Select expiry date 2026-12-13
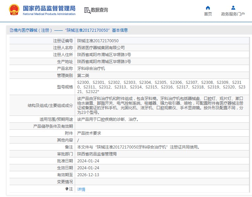The height and width of the screenshot is (197, 252). pyautogui.click(x=88, y=175)
